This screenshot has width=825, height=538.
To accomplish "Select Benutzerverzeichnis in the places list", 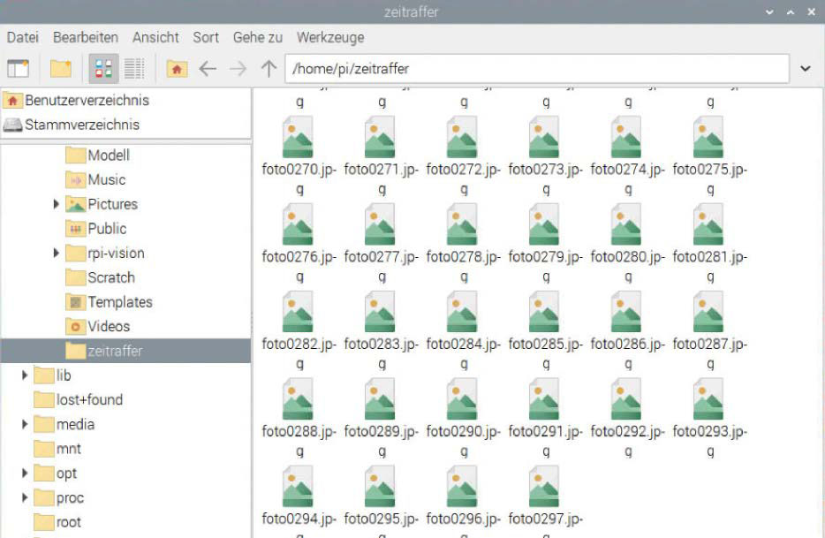I will pyautogui.click(x=87, y=101).
